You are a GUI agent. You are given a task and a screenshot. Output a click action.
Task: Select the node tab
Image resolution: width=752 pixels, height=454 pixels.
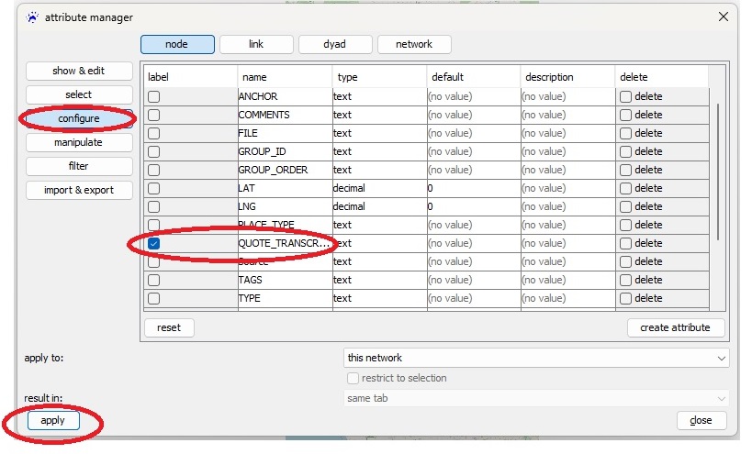coord(177,44)
